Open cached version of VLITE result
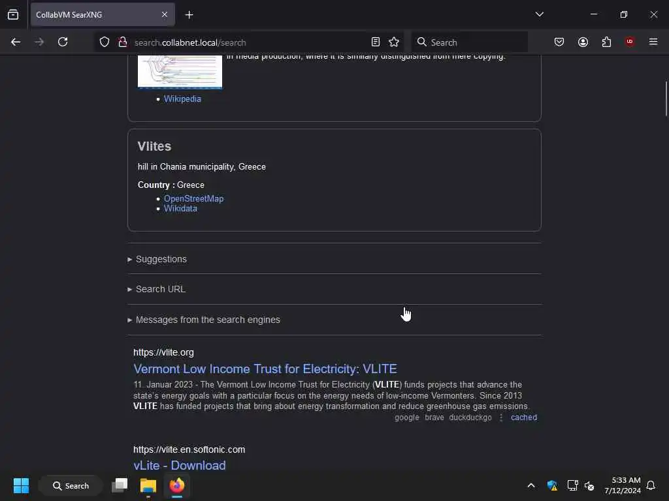This screenshot has width=669, height=501. [524, 417]
